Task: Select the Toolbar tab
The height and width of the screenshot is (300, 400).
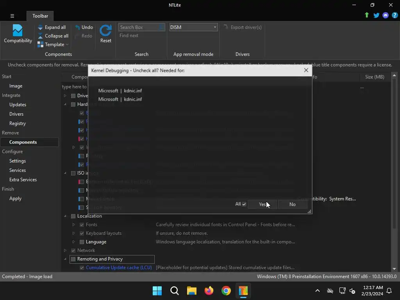Action: point(40,16)
